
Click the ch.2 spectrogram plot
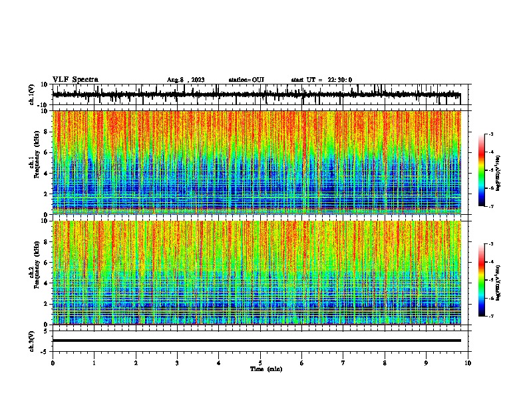[257, 273]
